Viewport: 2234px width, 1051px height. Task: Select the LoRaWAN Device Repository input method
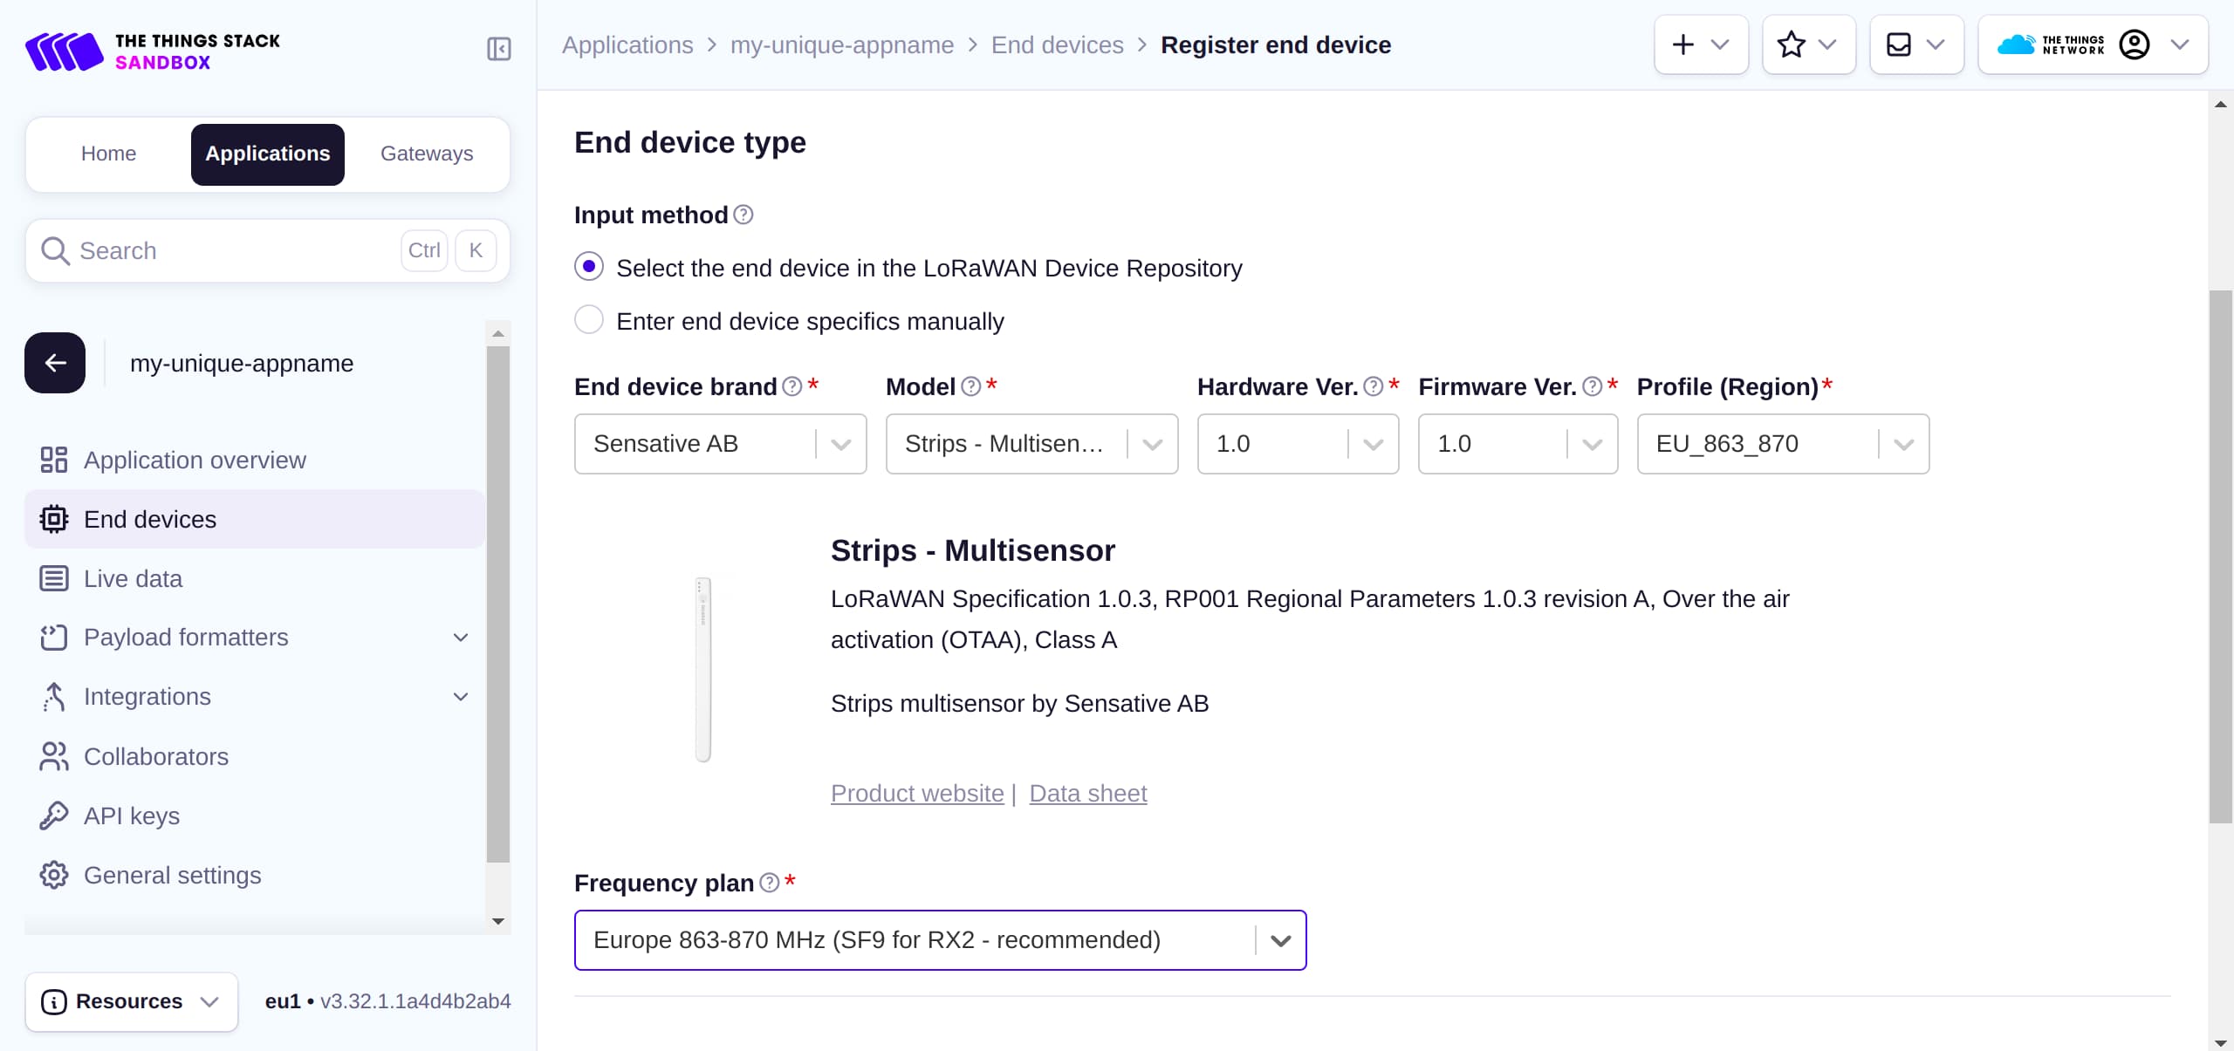click(589, 266)
